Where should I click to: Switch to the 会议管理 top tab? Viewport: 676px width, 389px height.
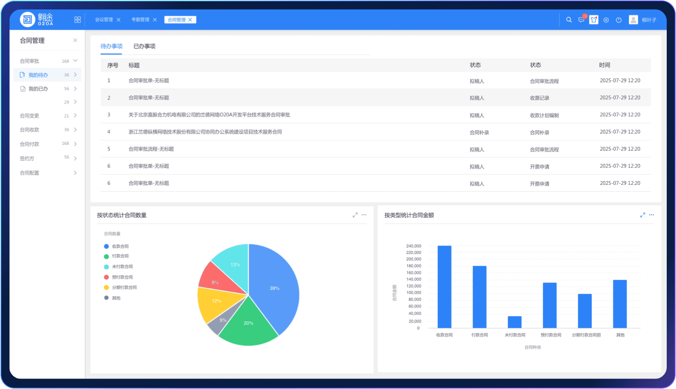(104, 20)
